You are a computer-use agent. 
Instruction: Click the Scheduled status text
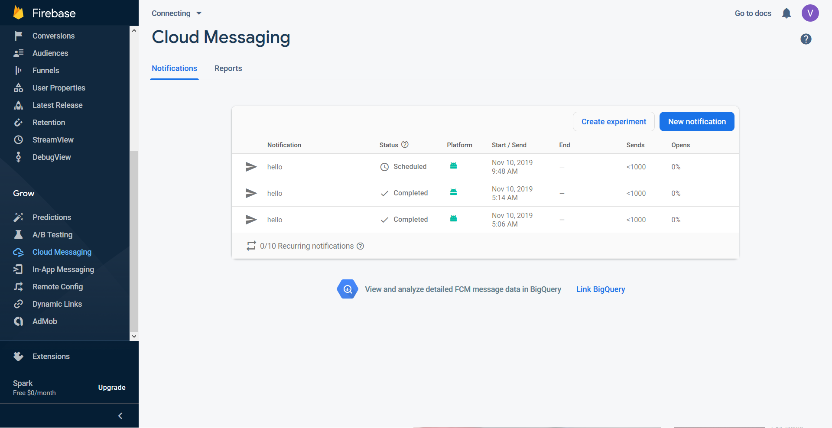tap(410, 167)
